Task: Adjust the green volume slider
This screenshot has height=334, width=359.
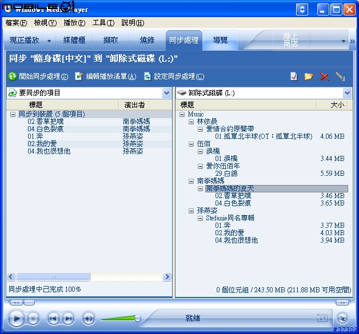Action: coord(121,318)
